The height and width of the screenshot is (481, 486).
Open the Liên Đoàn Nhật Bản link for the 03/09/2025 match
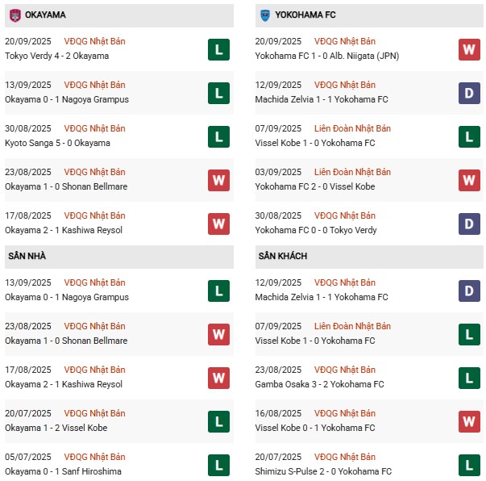[x=352, y=172]
